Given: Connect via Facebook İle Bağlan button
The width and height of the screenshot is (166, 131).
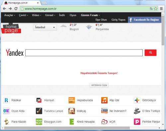Looking at the screenshot, I should 144,20.
